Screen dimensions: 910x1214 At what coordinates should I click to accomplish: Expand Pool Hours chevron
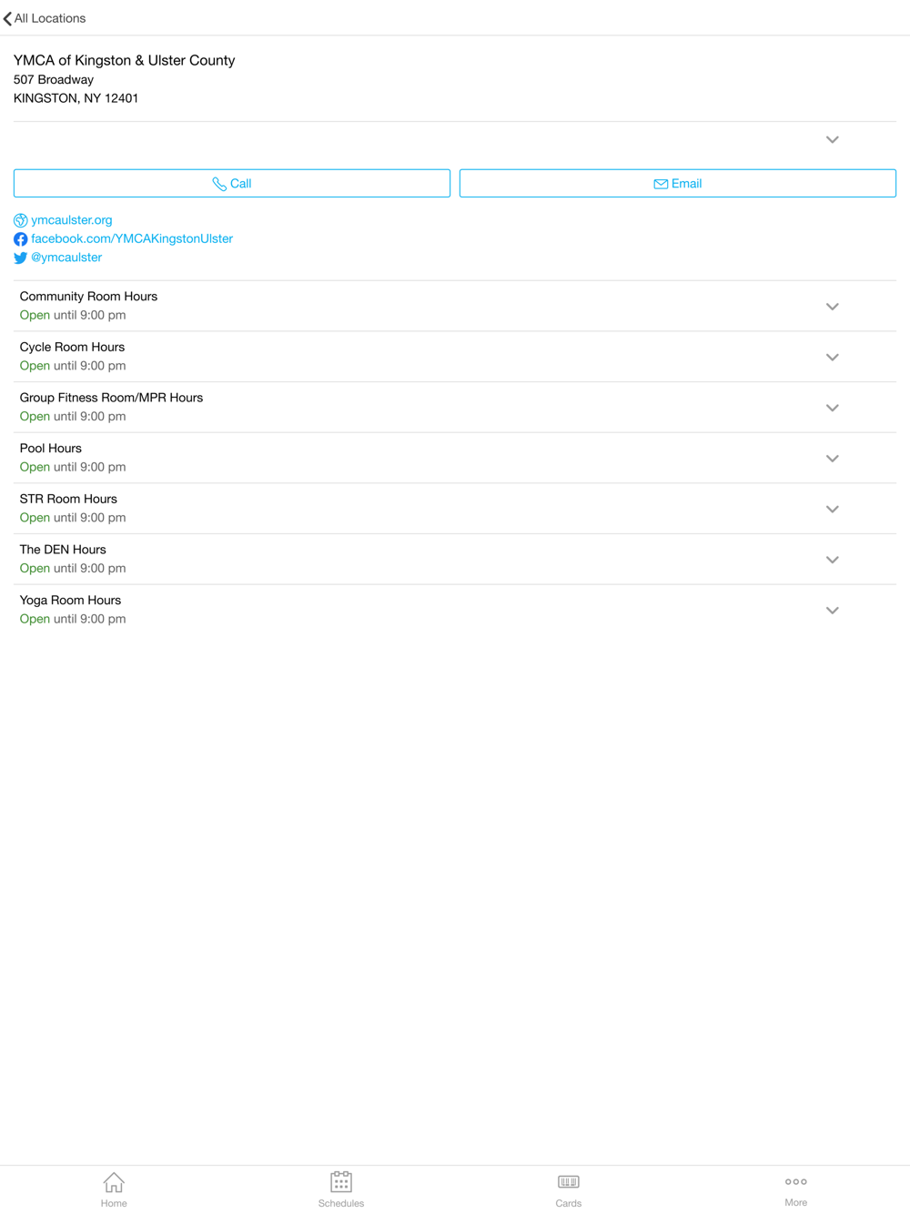[x=832, y=459]
